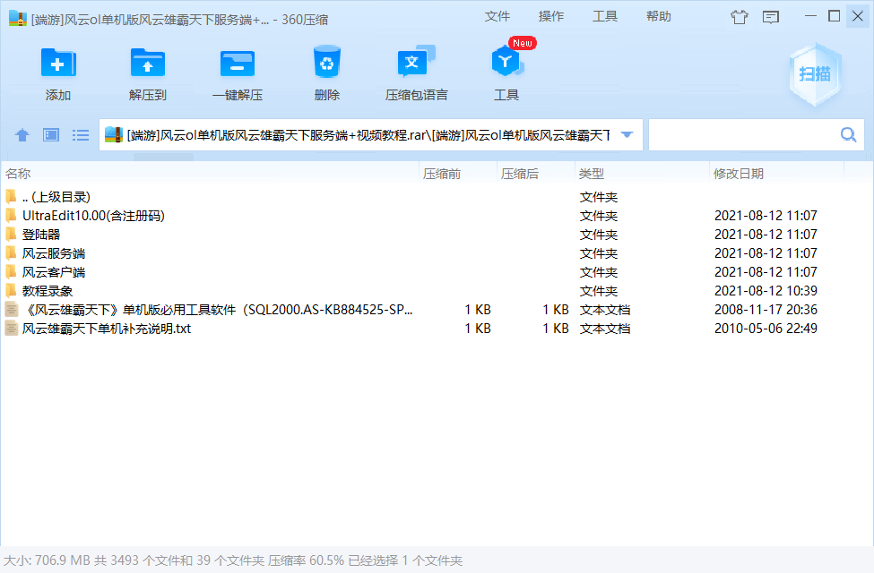Image resolution: width=874 pixels, height=573 pixels.
Task: Click the 2008-11-17 20:36 modified date
Action: [x=766, y=310]
